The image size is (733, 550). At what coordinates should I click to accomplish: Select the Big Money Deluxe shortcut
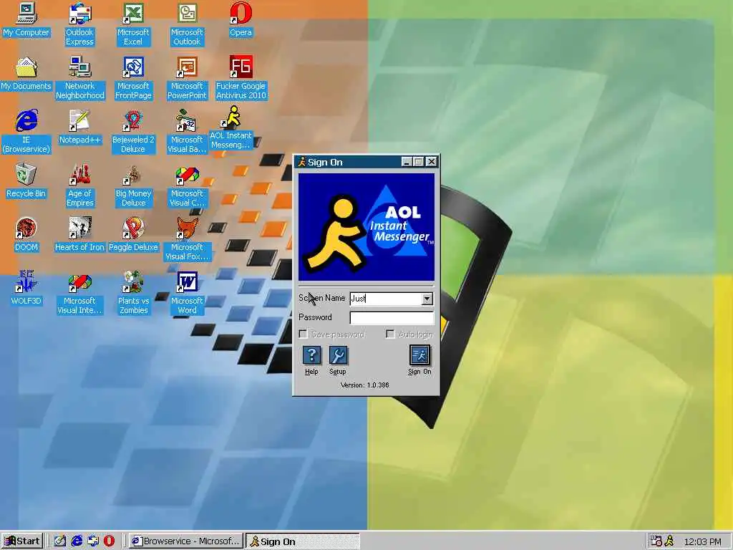[133, 185]
